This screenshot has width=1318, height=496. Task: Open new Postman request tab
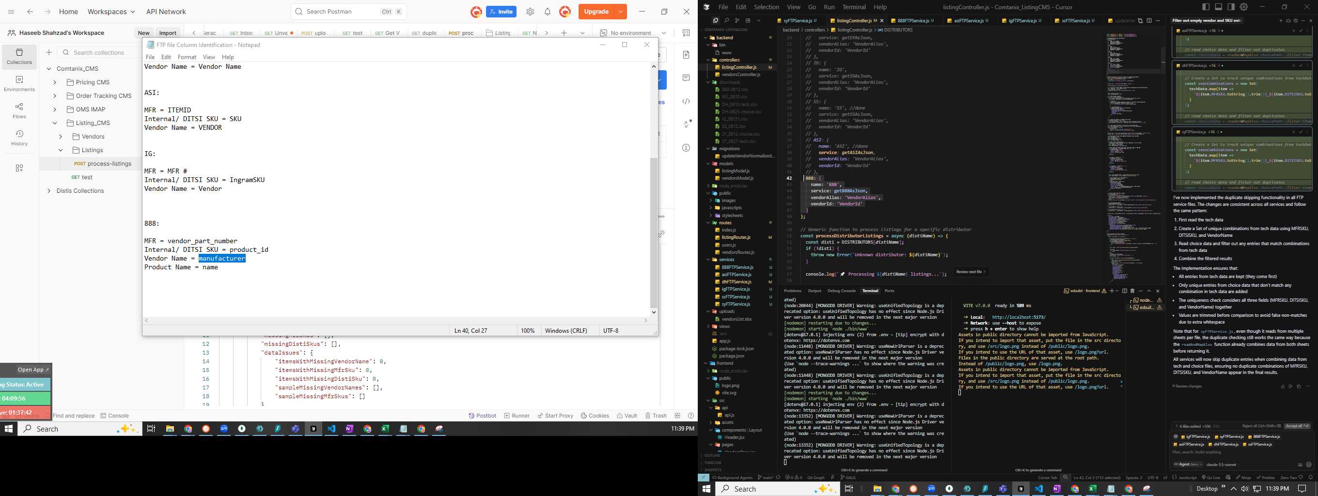pos(564,33)
